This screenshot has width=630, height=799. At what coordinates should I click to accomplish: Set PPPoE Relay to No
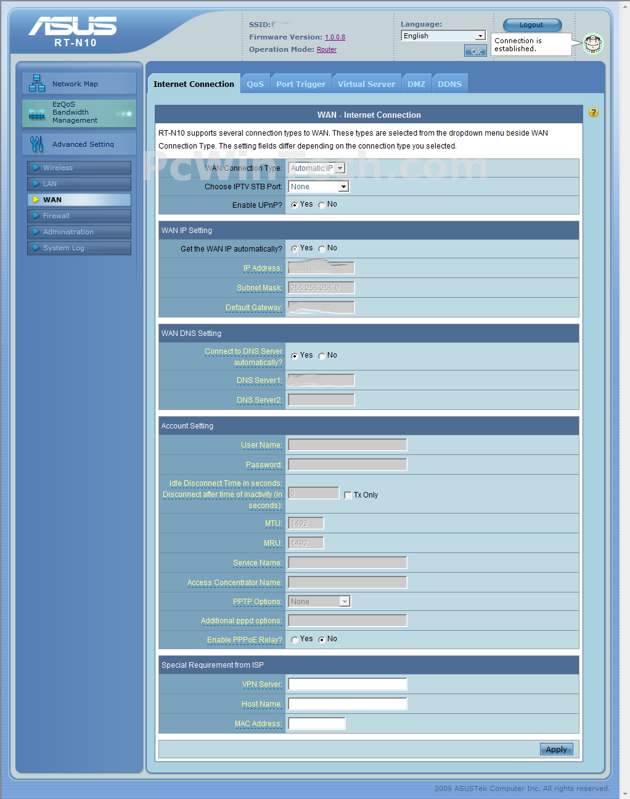point(322,639)
